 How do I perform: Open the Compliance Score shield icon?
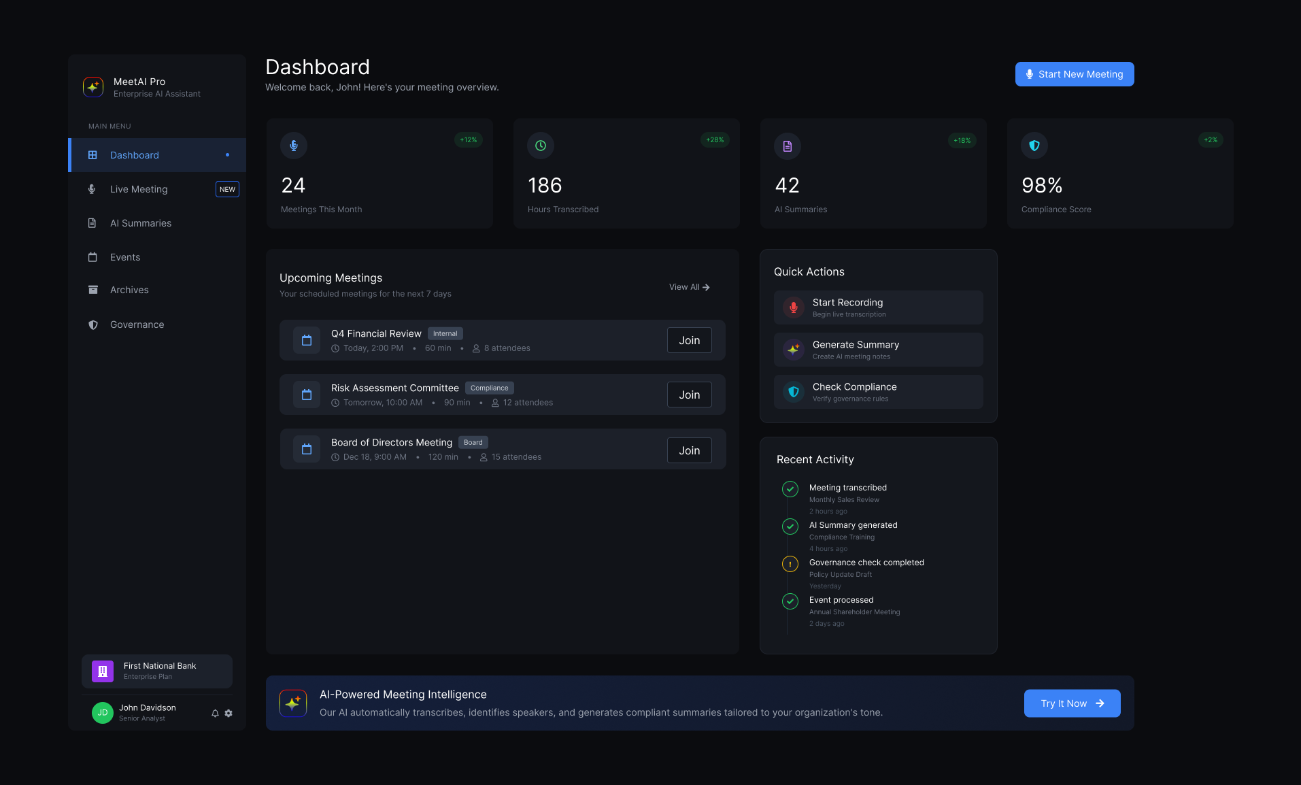[1034, 145]
